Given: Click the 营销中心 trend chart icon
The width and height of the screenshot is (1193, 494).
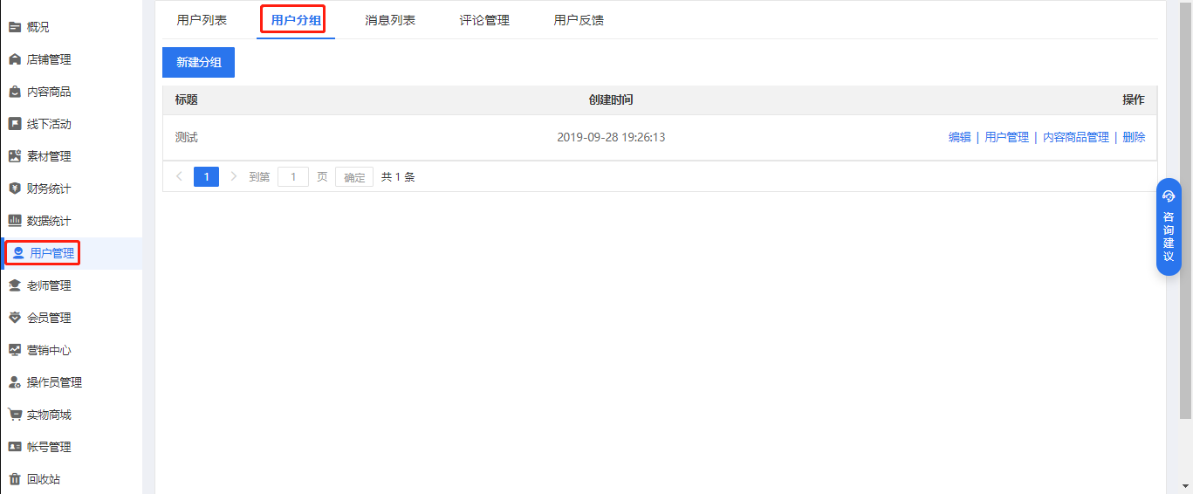Looking at the screenshot, I should 15,350.
